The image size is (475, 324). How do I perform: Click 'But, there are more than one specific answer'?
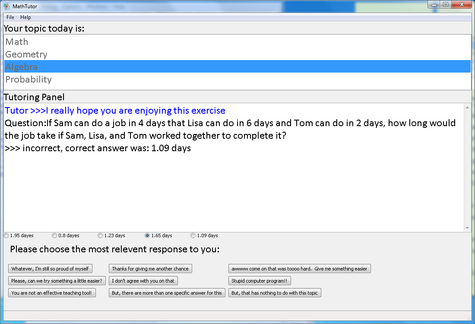167,293
